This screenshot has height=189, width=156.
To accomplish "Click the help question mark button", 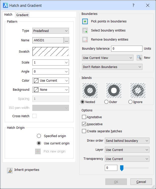I will [133, 5].
